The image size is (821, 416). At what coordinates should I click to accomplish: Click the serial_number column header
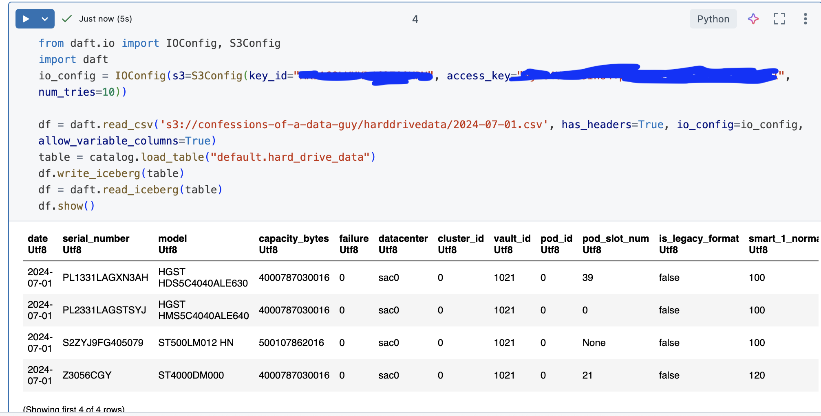pyautogui.click(x=95, y=239)
